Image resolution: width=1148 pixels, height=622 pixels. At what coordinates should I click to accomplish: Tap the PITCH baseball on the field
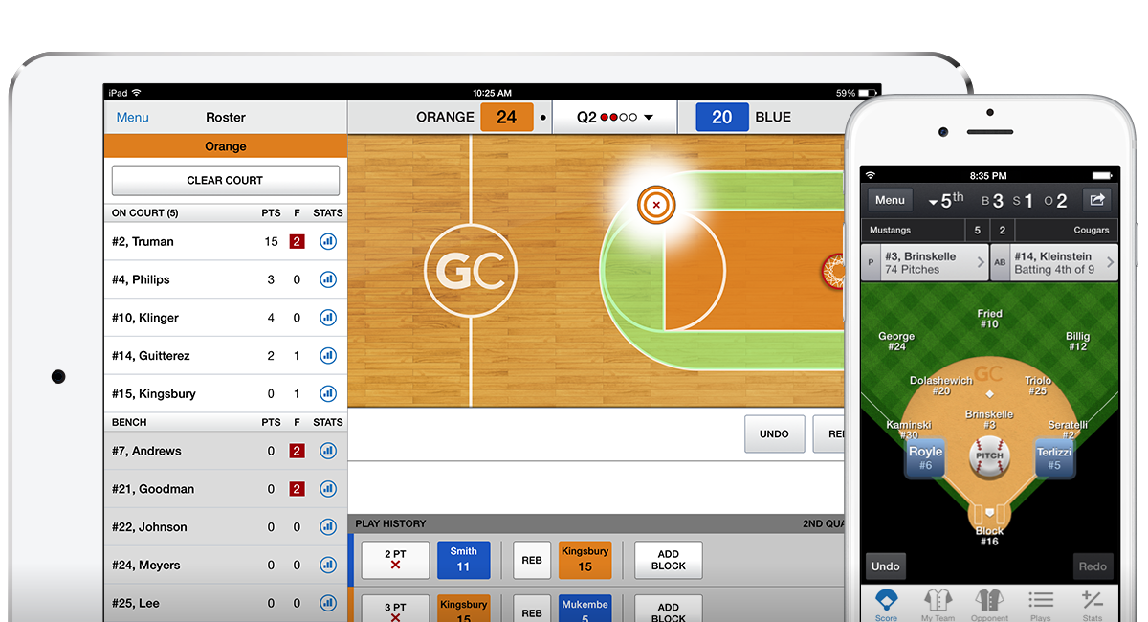pyautogui.click(x=989, y=455)
